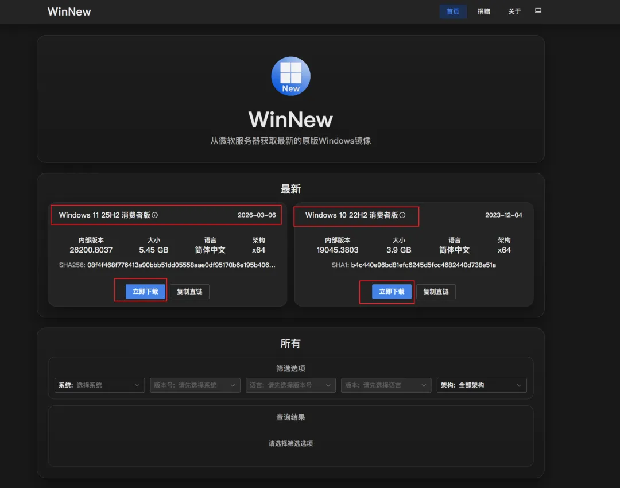Click the subtitle 从微软服务器获取最新的原版Windows镜像
Image resolution: width=620 pixels, height=488 pixels.
290,141
